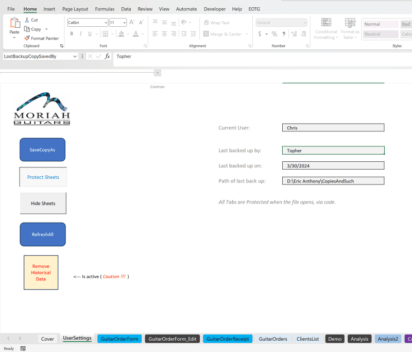Click the Increase Decimal icon
Viewport: 412px width, 352px height.
294,32
